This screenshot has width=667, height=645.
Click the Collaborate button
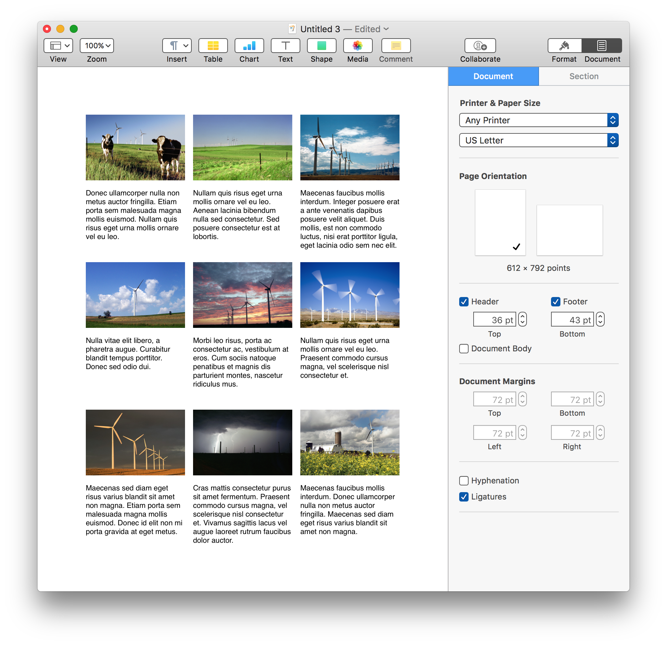[x=480, y=49]
